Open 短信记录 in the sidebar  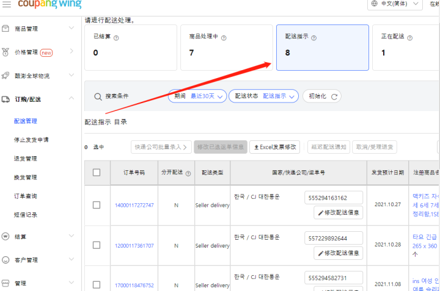click(26, 215)
